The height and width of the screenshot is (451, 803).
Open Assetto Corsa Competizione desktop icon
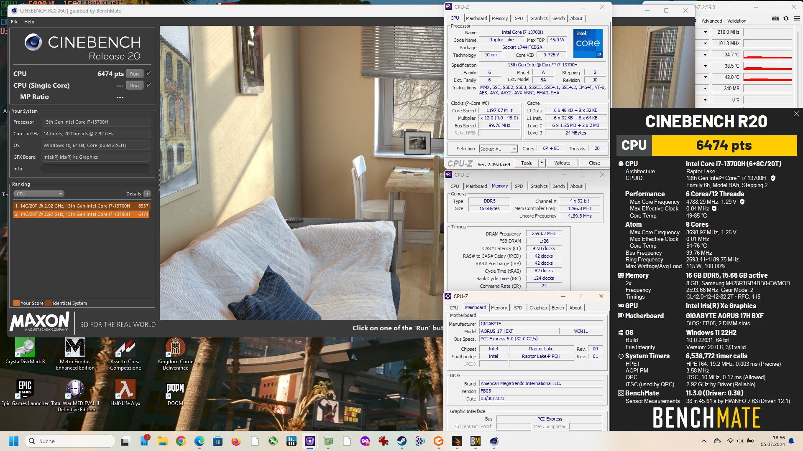point(125,354)
